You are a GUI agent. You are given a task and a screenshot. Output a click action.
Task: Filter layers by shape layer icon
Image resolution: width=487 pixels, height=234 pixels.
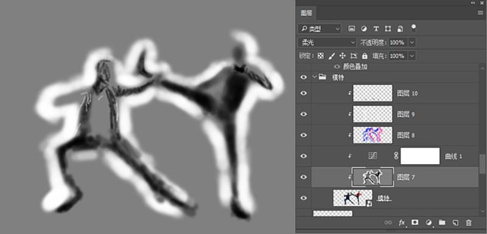(x=388, y=29)
